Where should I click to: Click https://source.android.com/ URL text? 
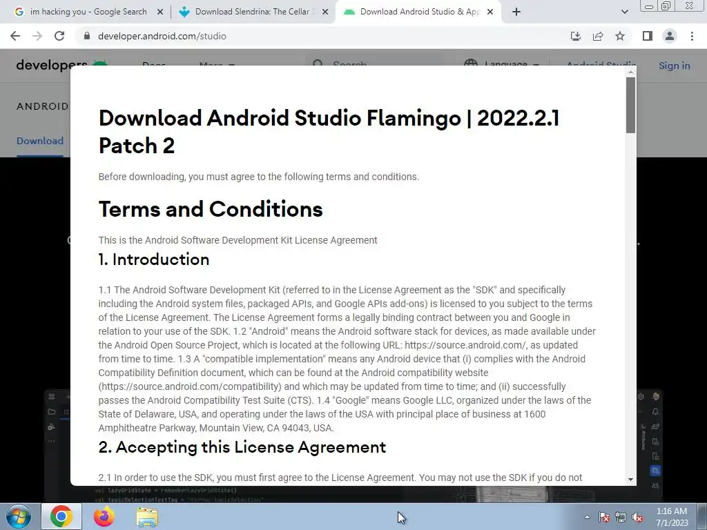click(465, 345)
